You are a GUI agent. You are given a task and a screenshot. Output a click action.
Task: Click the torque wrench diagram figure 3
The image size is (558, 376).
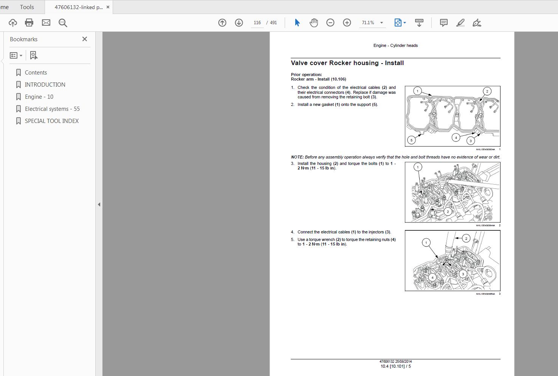point(453,261)
